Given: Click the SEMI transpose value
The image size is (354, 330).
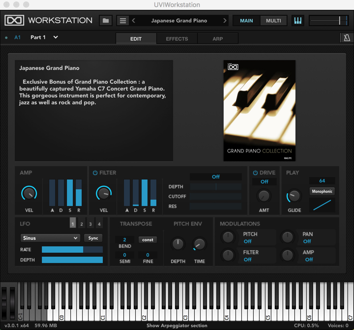Looking at the screenshot, I should [x=124, y=255].
